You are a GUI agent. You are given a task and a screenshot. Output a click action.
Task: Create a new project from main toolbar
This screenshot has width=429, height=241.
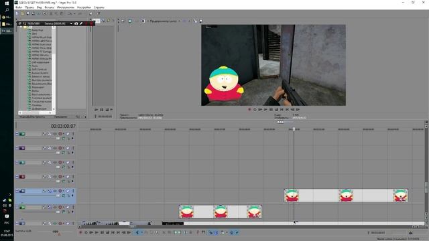pyautogui.click(x=17, y=13)
